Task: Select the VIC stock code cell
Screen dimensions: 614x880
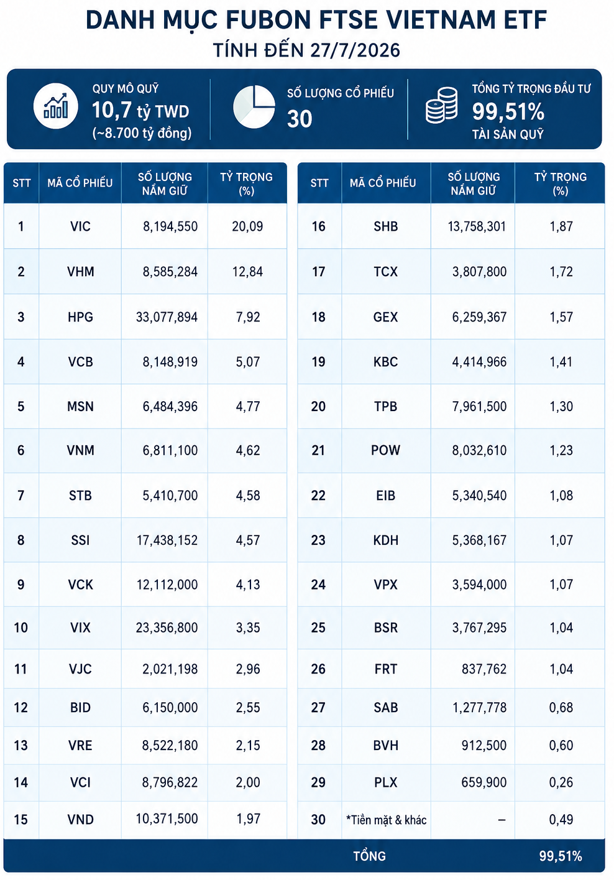Action: pyautogui.click(x=80, y=226)
